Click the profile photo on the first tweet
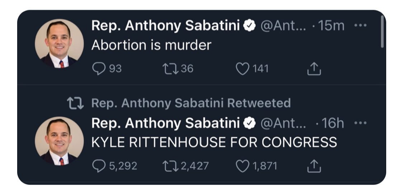The width and height of the screenshot is (403, 196). coord(59,44)
